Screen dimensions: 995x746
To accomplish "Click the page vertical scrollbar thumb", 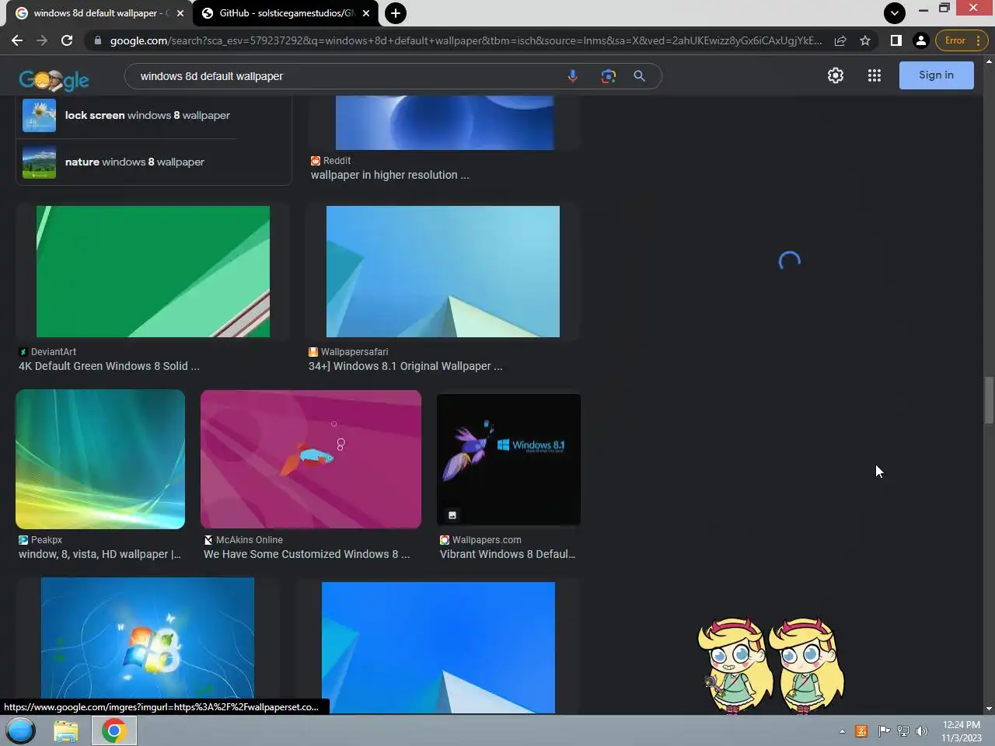I will tap(989, 400).
